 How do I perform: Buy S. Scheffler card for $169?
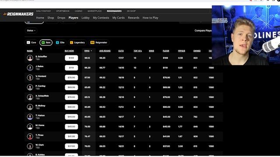pyautogui.click(x=71, y=58)
